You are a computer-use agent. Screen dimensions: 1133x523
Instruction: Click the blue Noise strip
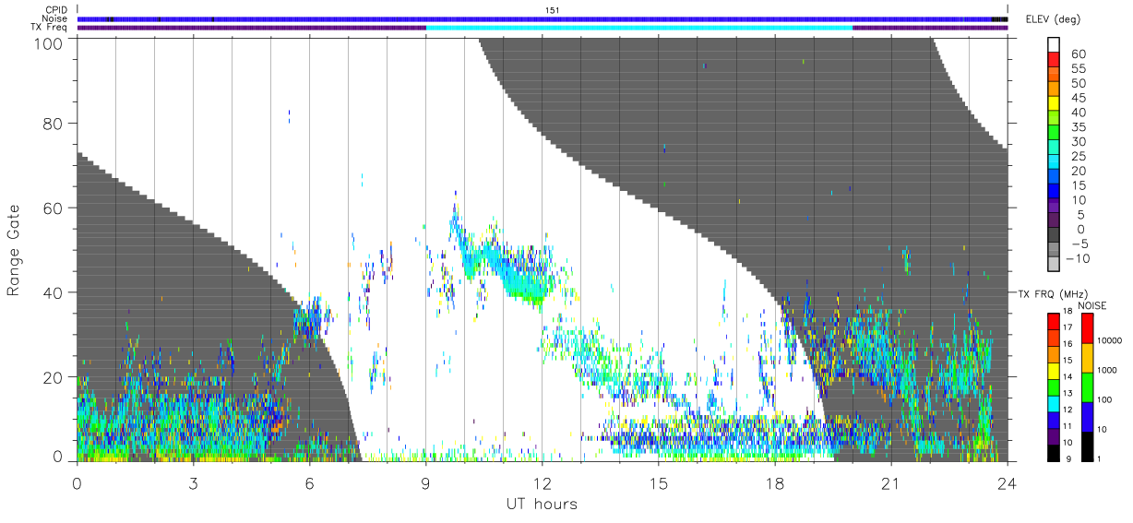543,18
